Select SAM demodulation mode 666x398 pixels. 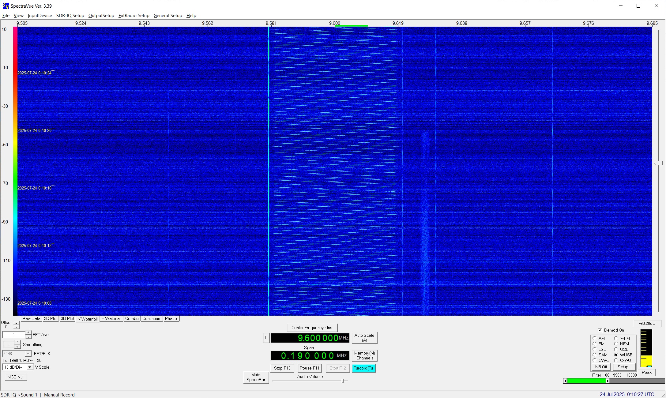(x=594, y=355)
